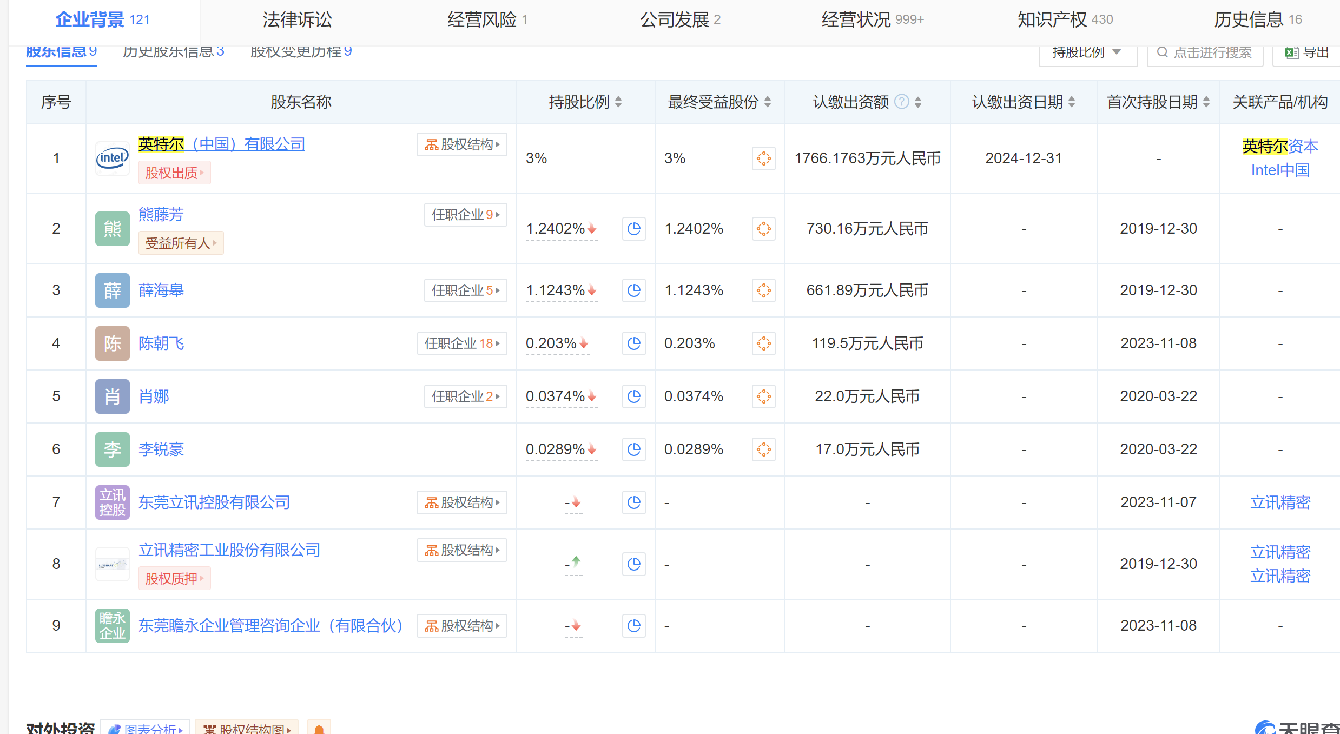1340x734 pixels.
Task: Click 股权质押 tag button
Action: pyautogui.click(x=174, y=579)
